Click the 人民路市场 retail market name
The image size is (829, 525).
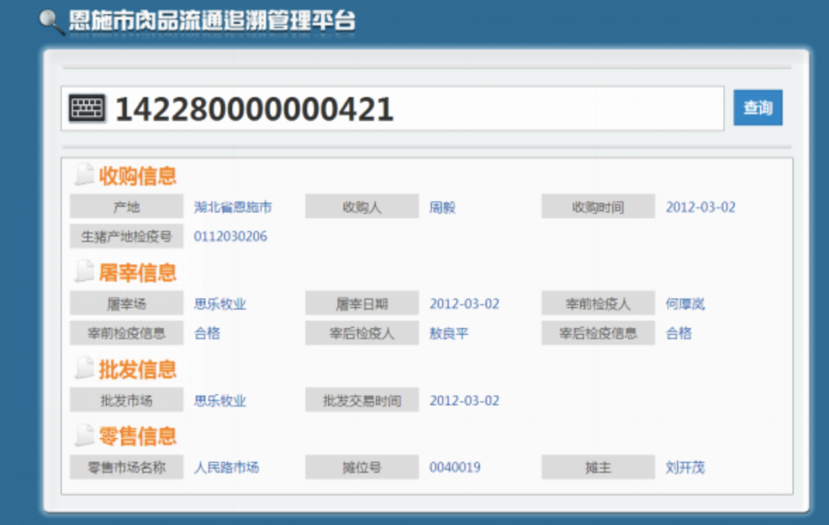(226, 467)
